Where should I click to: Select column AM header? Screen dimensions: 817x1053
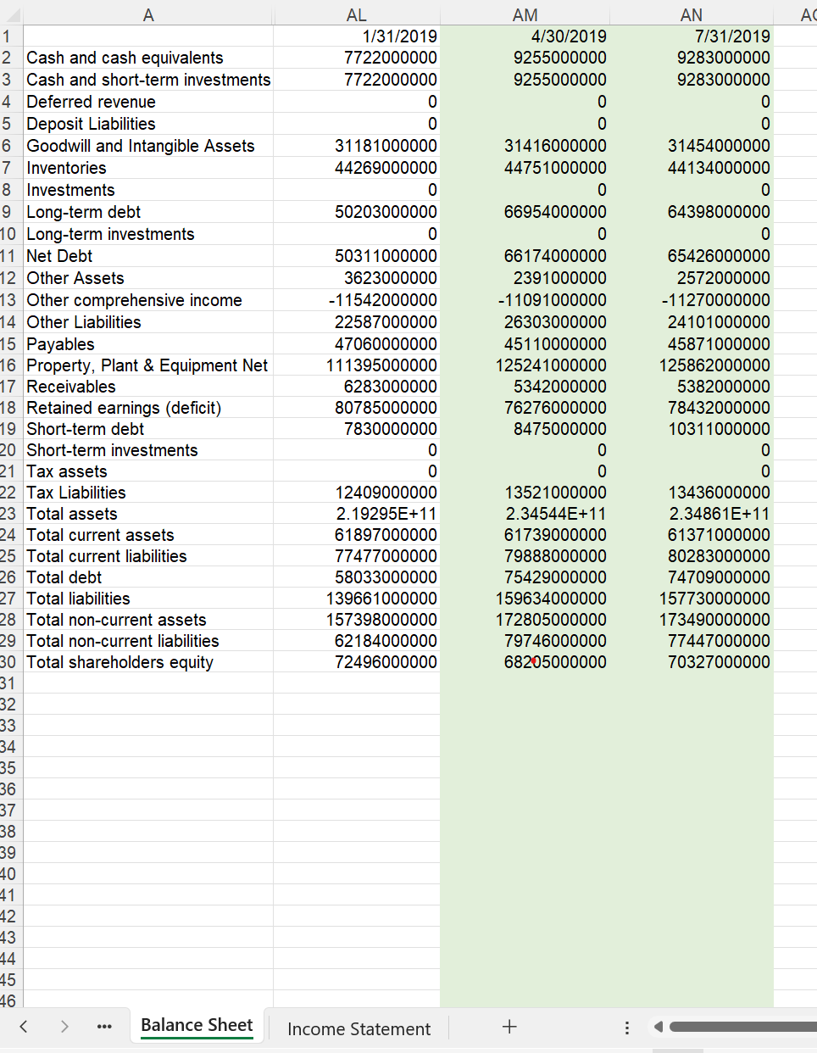pyautogui.click(x=525, y=14)
